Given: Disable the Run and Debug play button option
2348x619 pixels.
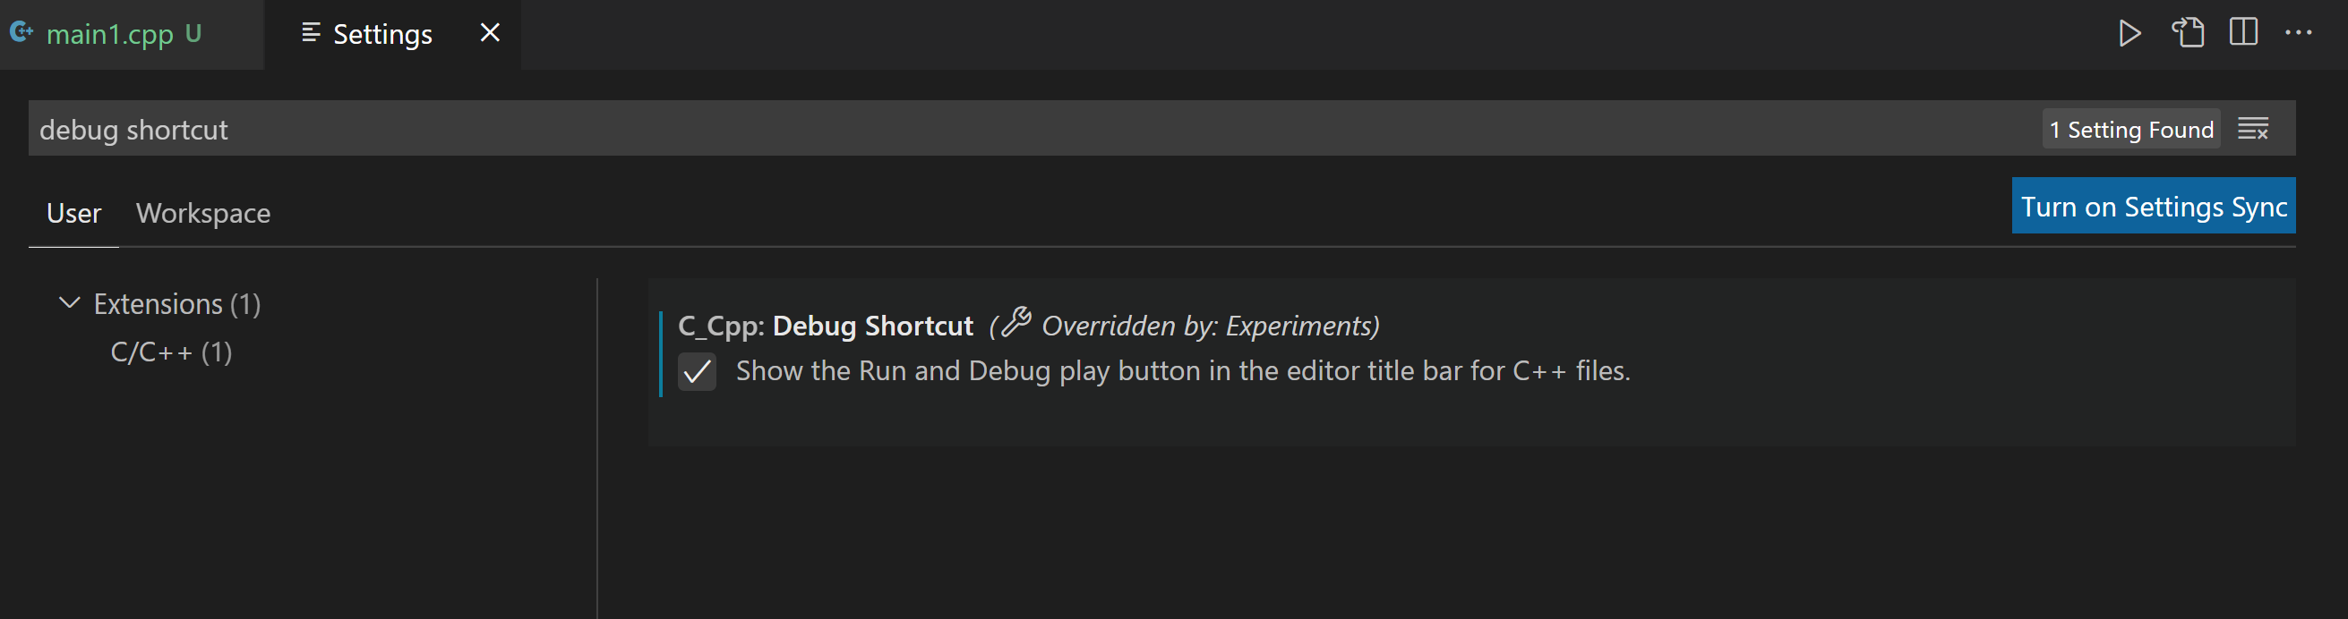Looking at the screenshot, I should pyautogui.click(x=698, y=372).
